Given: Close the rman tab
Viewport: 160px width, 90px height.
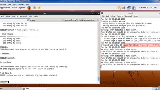Looking at the screenshot, I should (63, 20).
